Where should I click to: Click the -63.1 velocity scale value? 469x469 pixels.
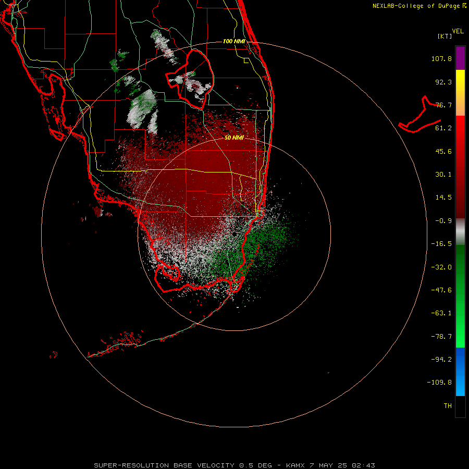click(441, 313)
